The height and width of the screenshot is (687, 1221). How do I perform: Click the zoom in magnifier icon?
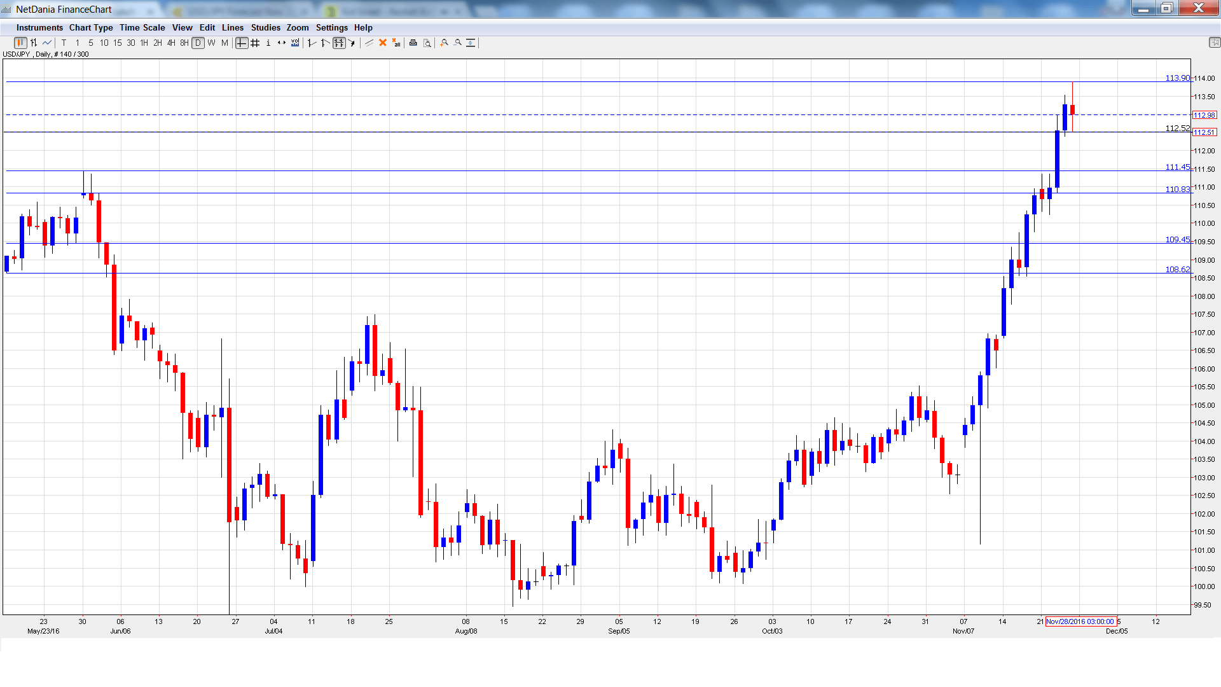(444, 43)
